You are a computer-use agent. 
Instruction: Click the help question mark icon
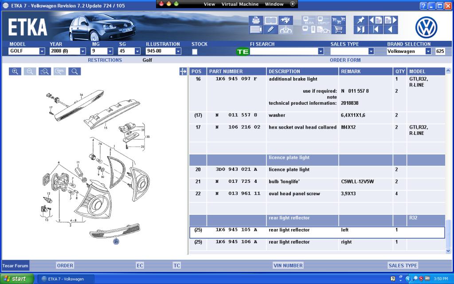[x=423, y=6]
